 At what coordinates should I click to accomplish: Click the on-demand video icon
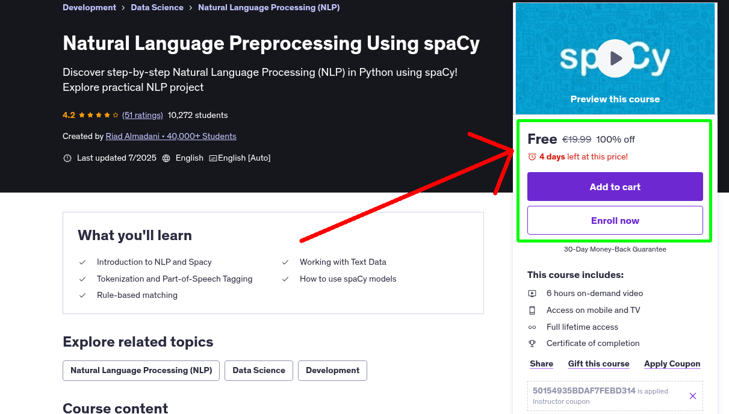pos(532,294)
